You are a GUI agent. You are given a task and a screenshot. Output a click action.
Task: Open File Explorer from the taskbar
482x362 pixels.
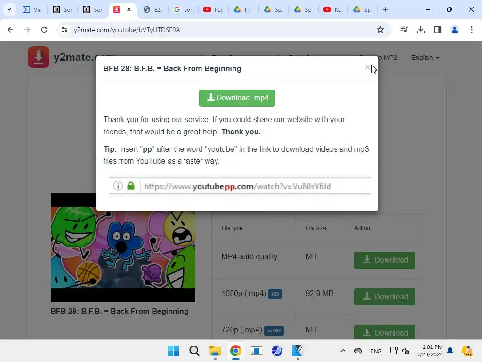click(x=215, y=351)
